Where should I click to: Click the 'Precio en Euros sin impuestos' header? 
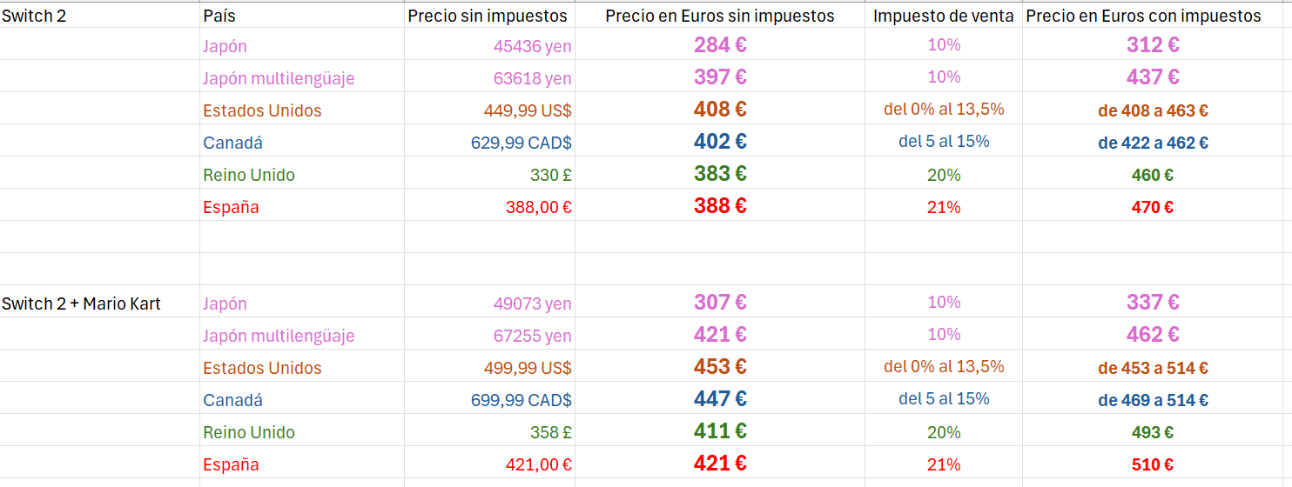pos(719,16)
